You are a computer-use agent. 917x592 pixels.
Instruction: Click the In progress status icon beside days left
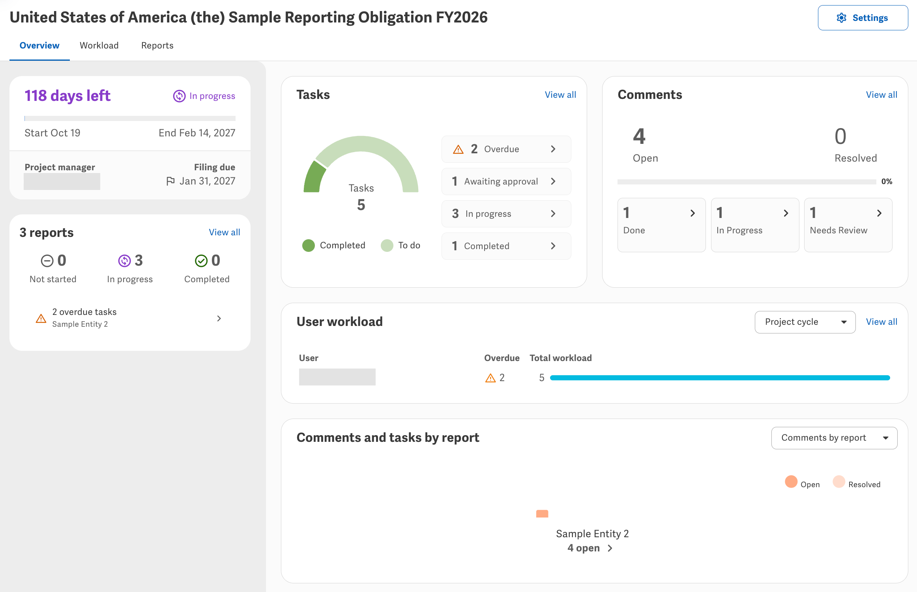pyautogui.click(x=179, y=96)
